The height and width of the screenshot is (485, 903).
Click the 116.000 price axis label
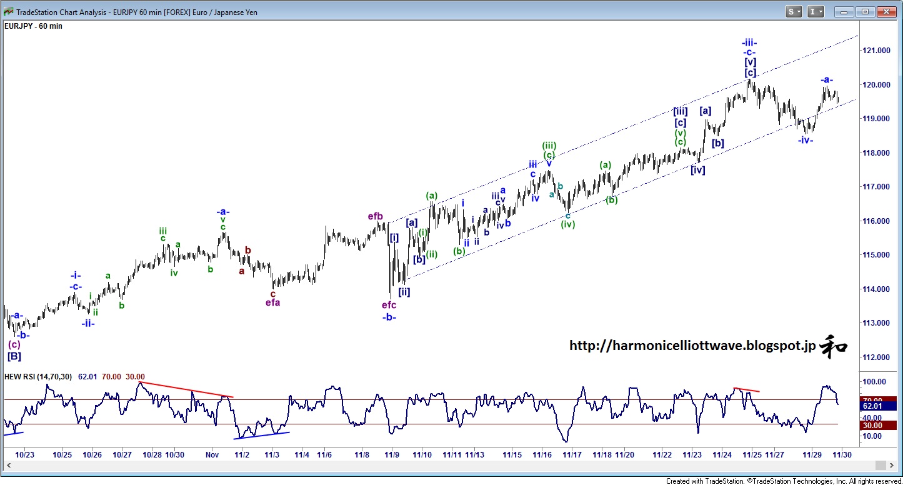click(876, 221)
